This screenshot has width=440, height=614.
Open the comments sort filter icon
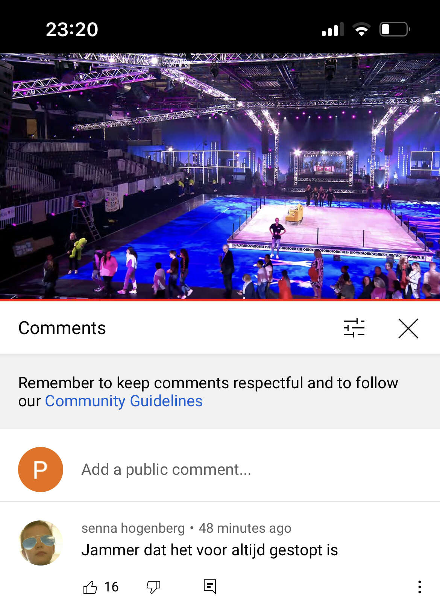(354, 328)
